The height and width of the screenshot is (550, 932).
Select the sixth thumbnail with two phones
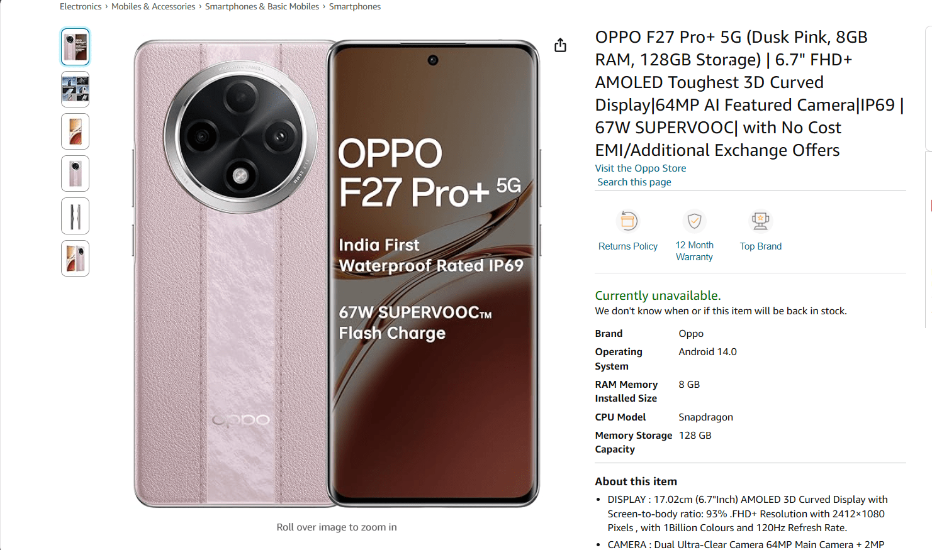pyautogui.click(x=75, y=258)
